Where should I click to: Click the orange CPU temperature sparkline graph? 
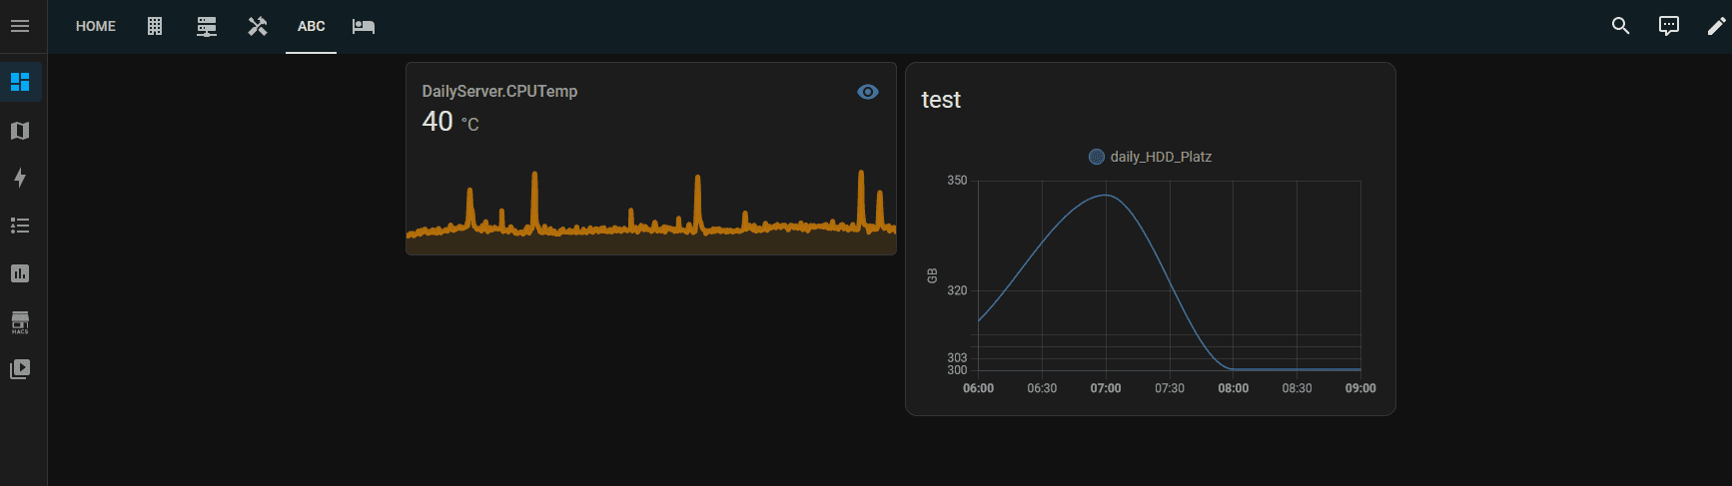(651, 212)
